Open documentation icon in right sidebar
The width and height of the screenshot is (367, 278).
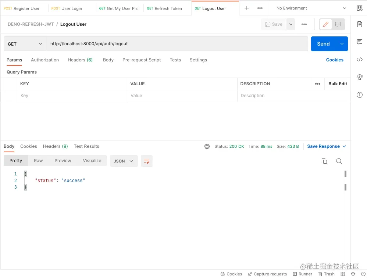click(x=360, y=24)
